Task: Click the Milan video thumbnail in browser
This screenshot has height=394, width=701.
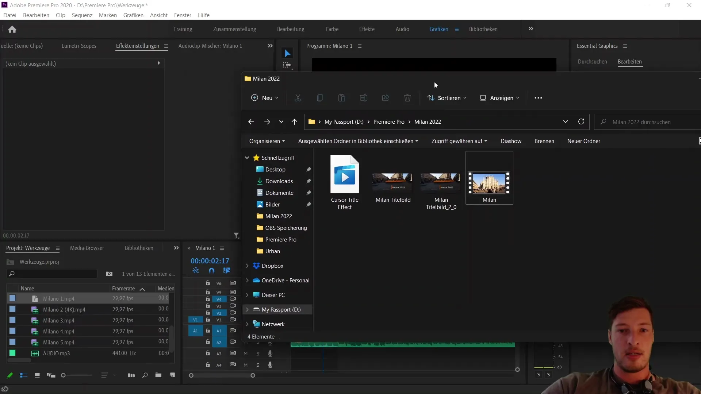Action: pos(489,181)
